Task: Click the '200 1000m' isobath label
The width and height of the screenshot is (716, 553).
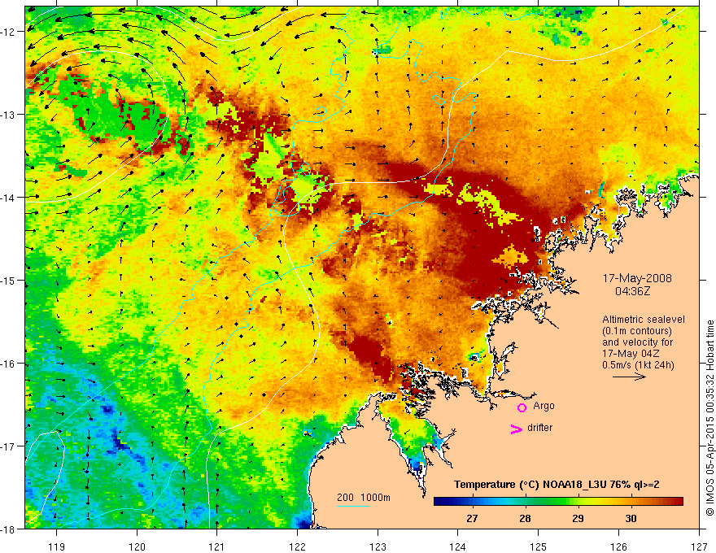Action: (364, 498)
